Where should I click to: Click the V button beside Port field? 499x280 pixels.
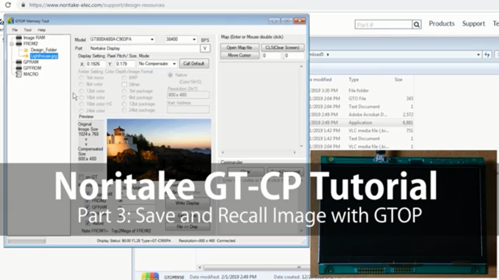[x=205, y=48]
